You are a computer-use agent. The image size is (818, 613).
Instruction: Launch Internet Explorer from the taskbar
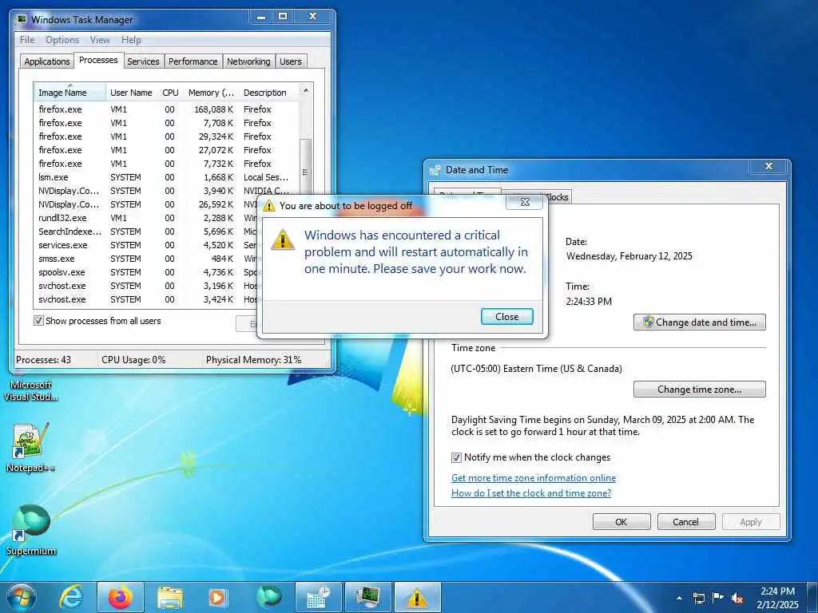click(71, 597)
